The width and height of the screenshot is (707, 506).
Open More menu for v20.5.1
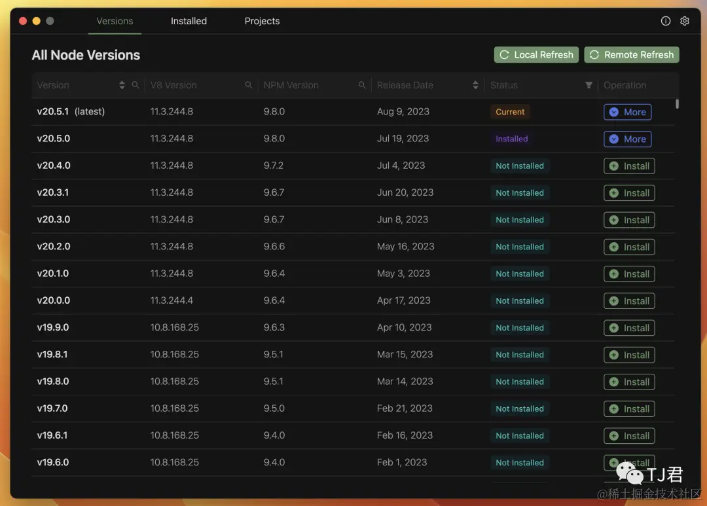click(627, 112)
